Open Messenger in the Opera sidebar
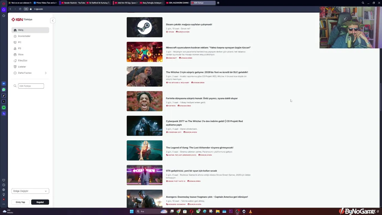The width and height of the screenshot is (382, 215). tap(4, 84)
